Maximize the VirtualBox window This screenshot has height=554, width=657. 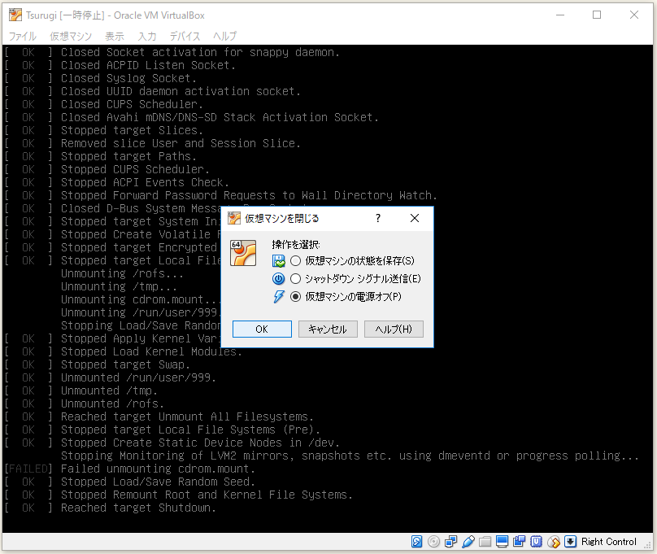tap(597, 15)
